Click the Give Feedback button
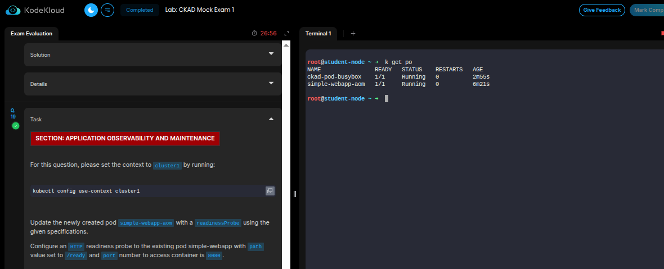The width and height of the screenshot is (664, 269). (x=602, y=10)
